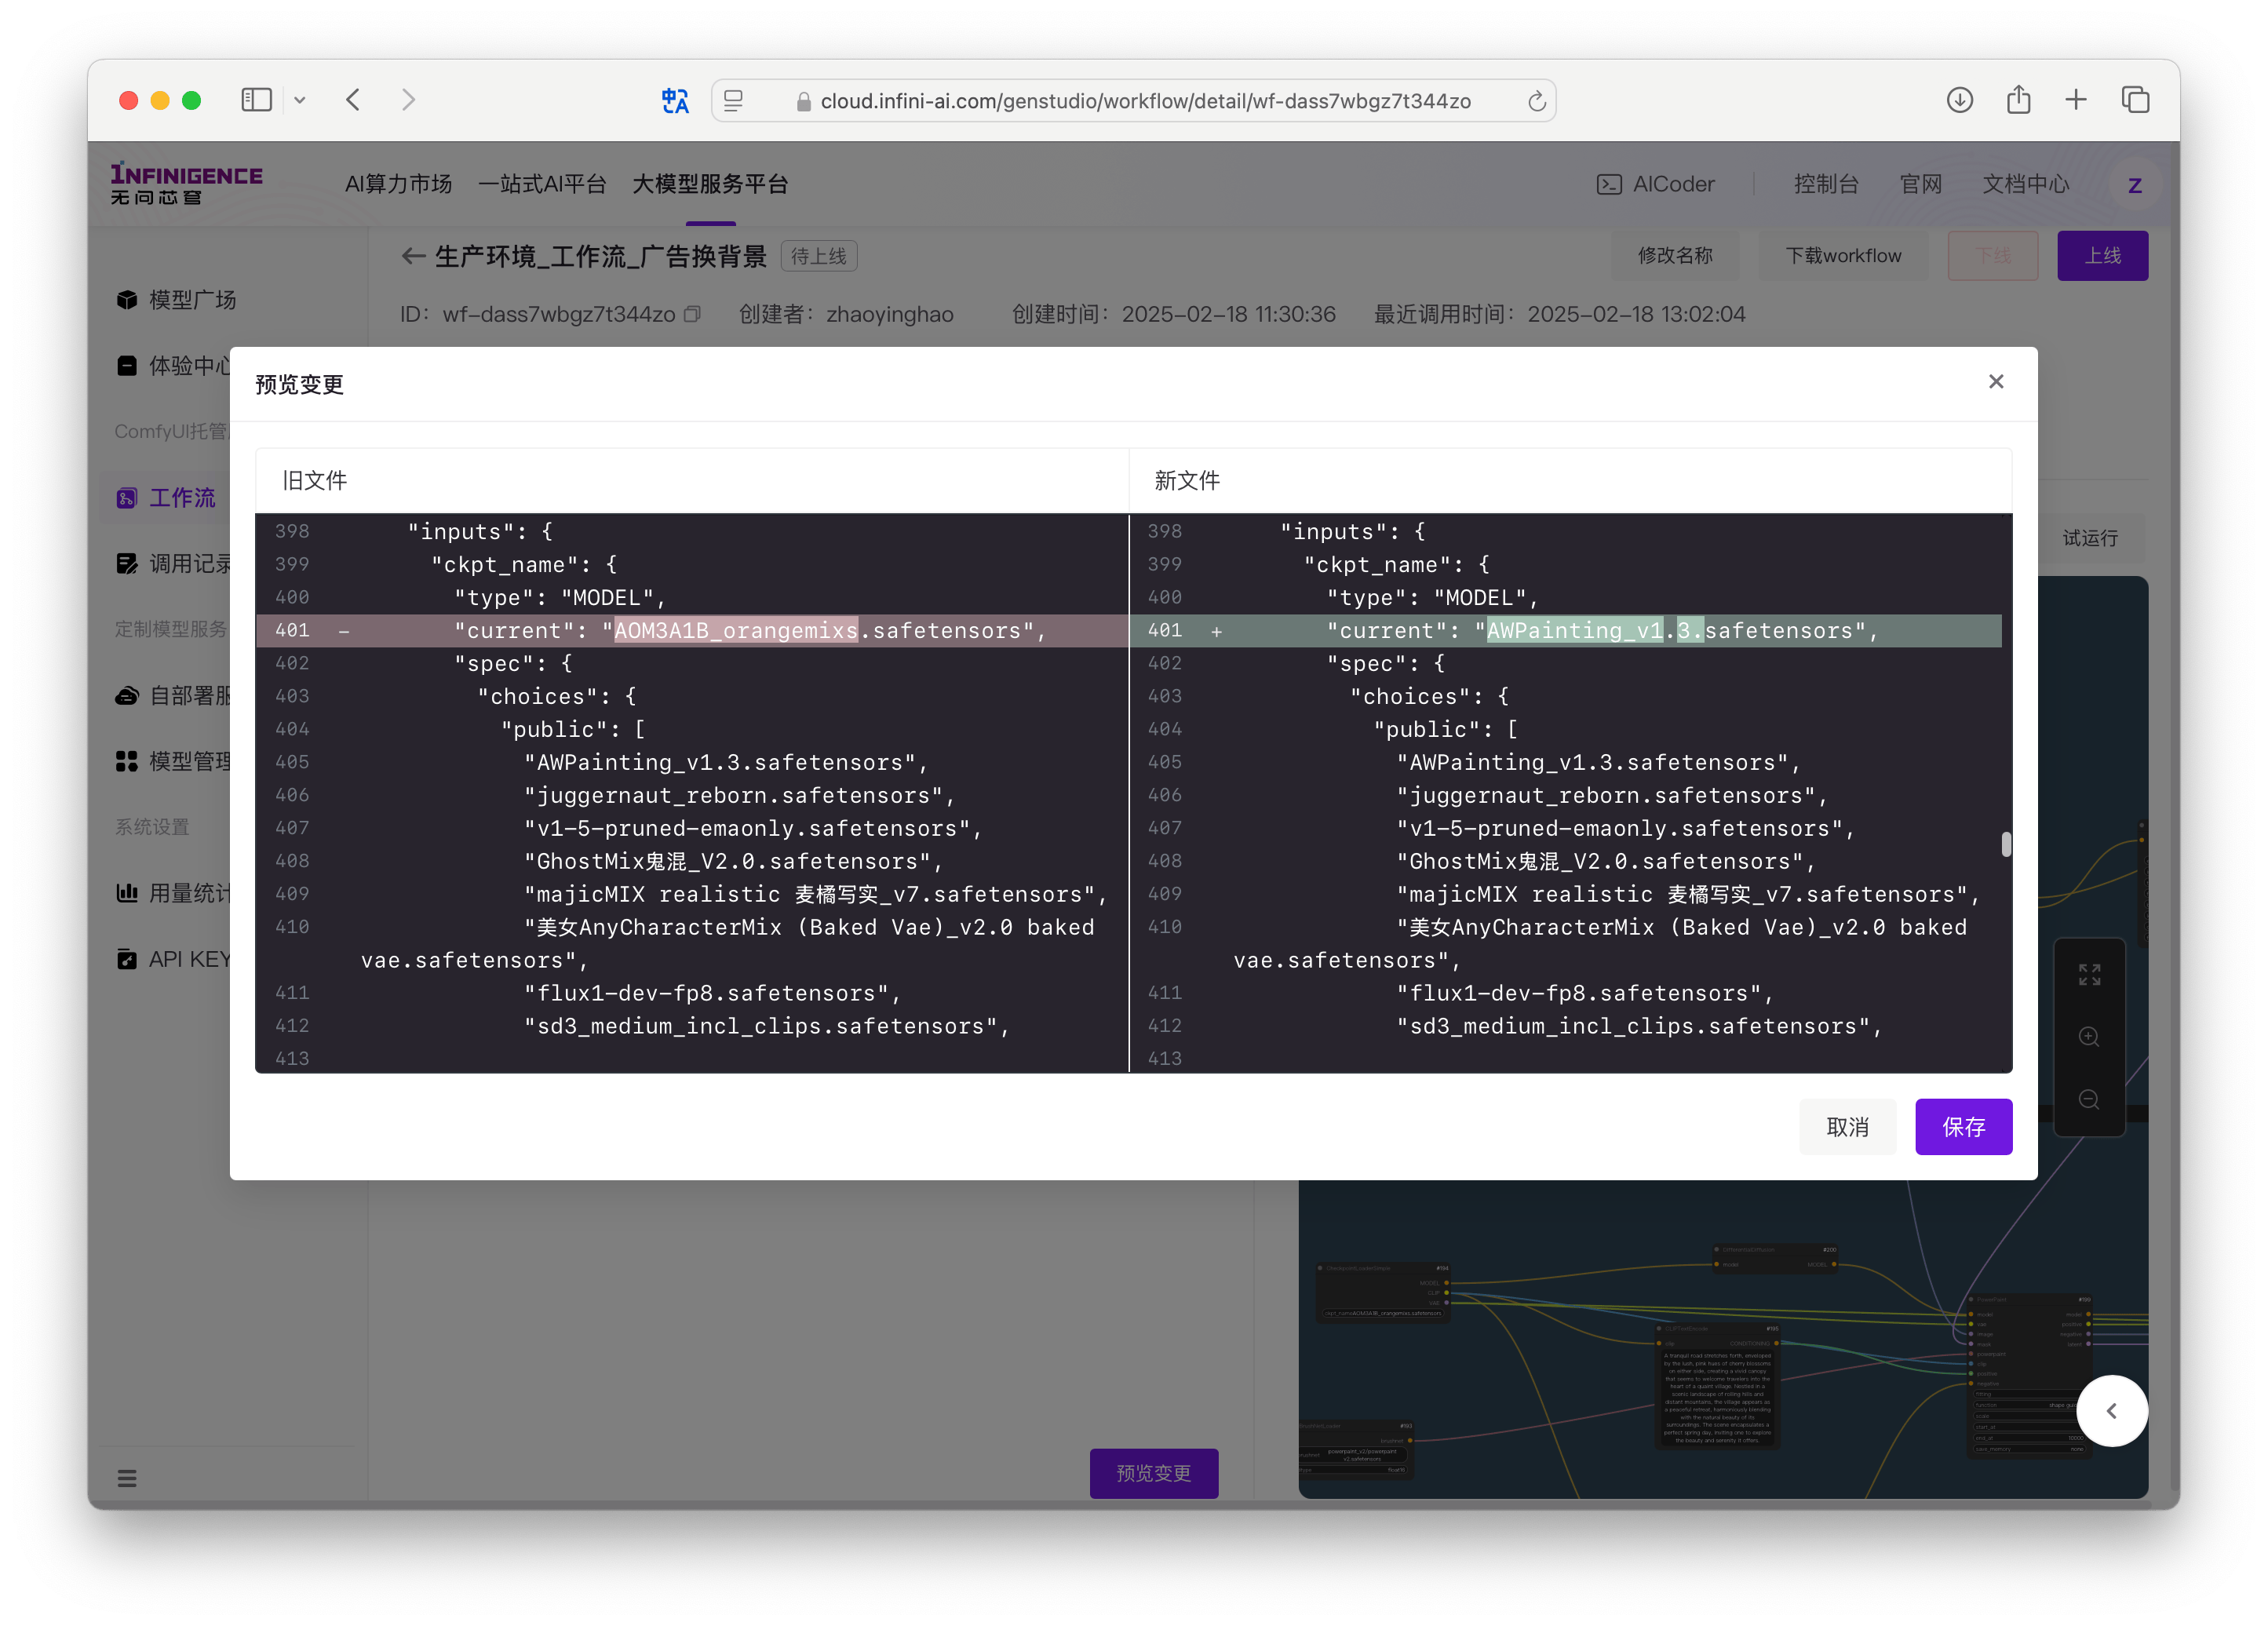Click the user avatar Z
This screenshot has height=1626, width=2268.
2134,185
